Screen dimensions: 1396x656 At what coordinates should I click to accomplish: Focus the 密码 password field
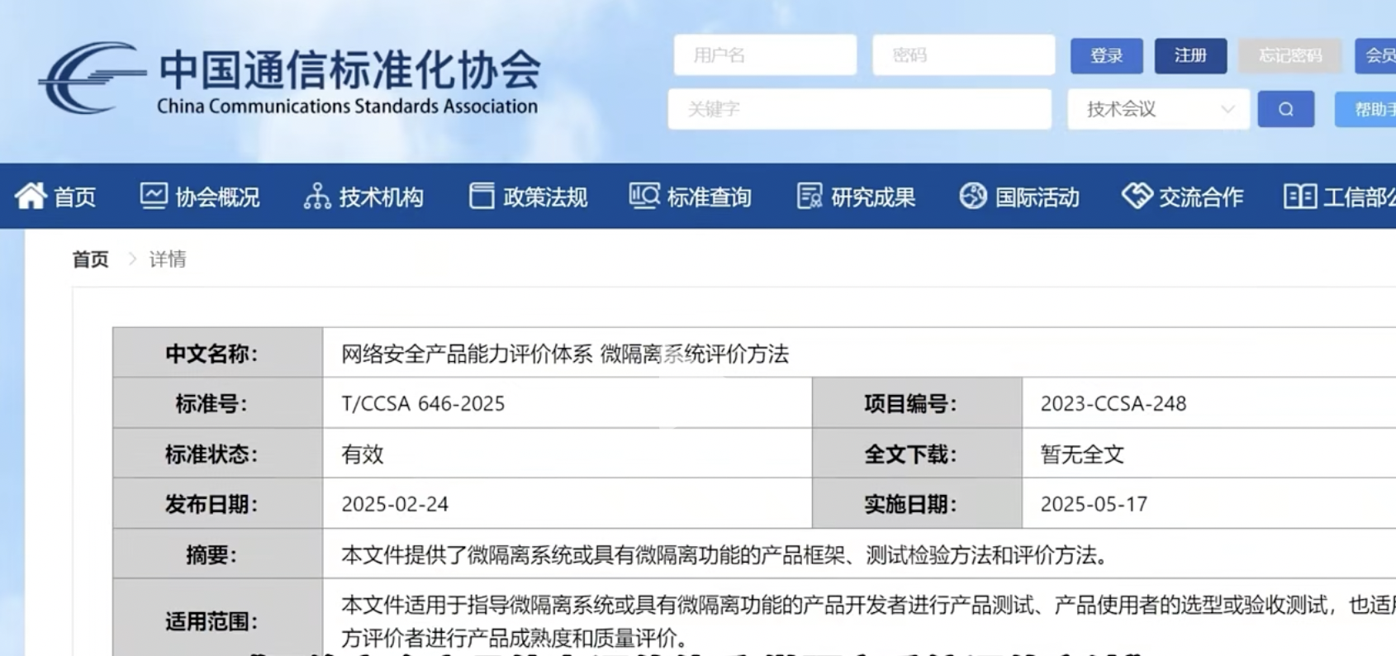963,55
